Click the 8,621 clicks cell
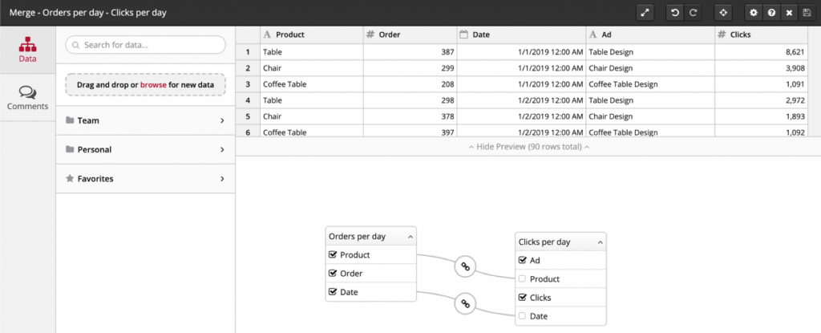821x333 pixels. (762, 52)
